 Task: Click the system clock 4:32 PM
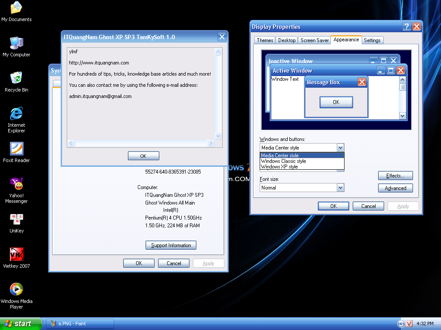425,324
